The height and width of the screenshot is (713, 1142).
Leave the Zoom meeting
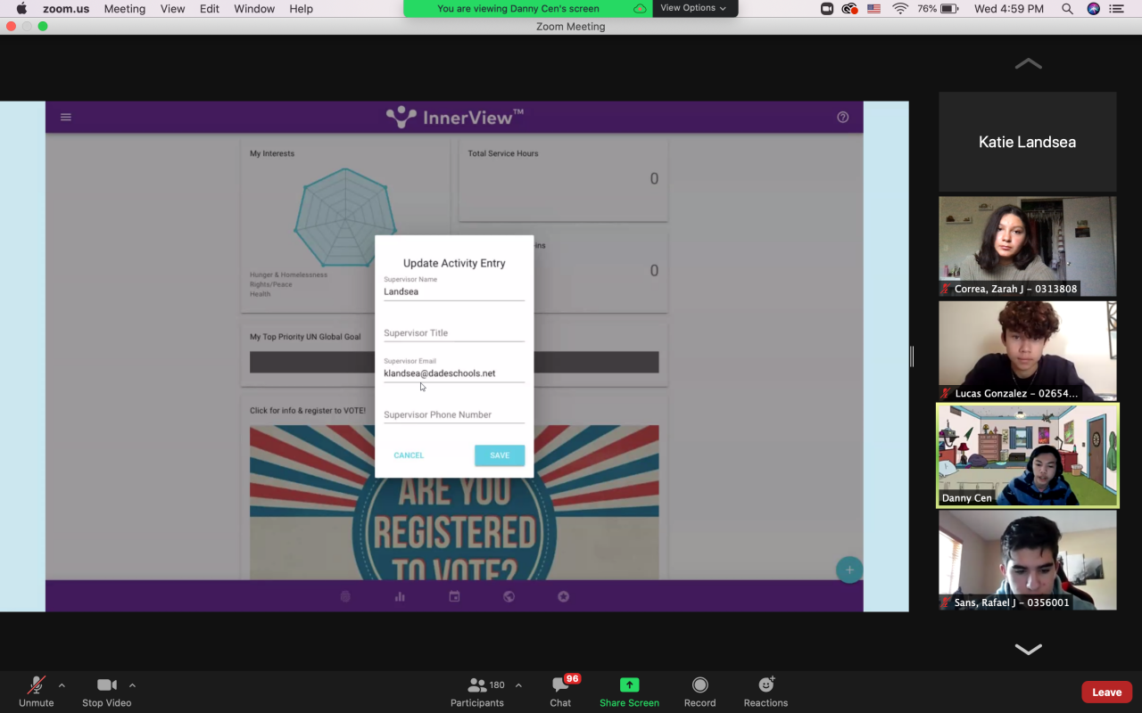click(1106, 693)
